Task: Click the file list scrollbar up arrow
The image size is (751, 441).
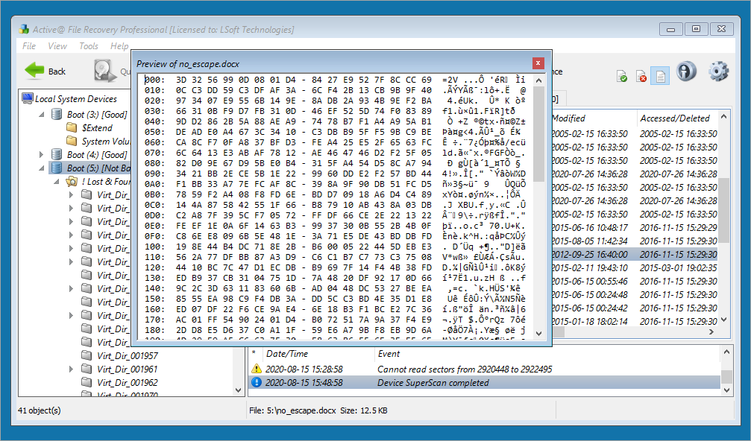Action: coord(723,116)
